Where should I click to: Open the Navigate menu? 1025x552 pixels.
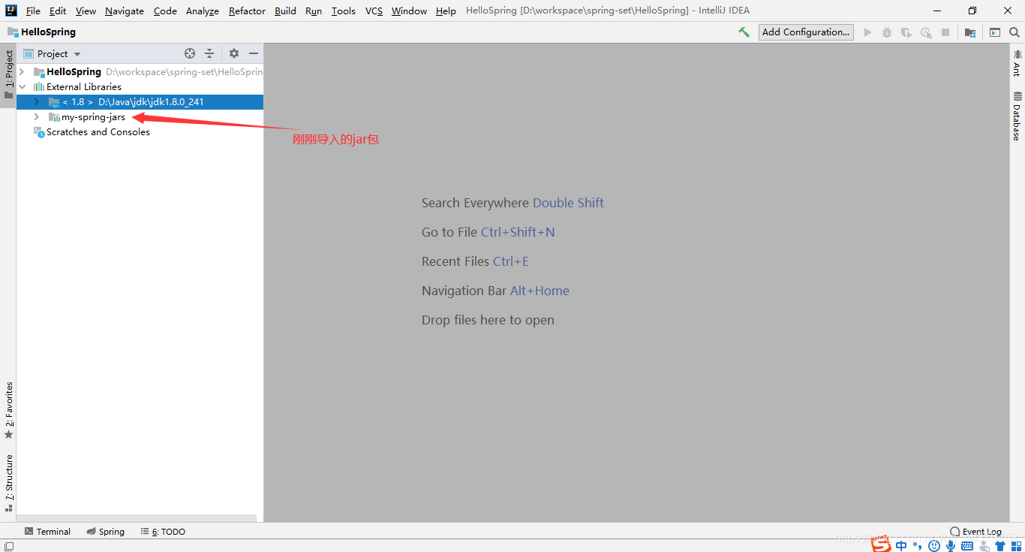coord(125,11)
